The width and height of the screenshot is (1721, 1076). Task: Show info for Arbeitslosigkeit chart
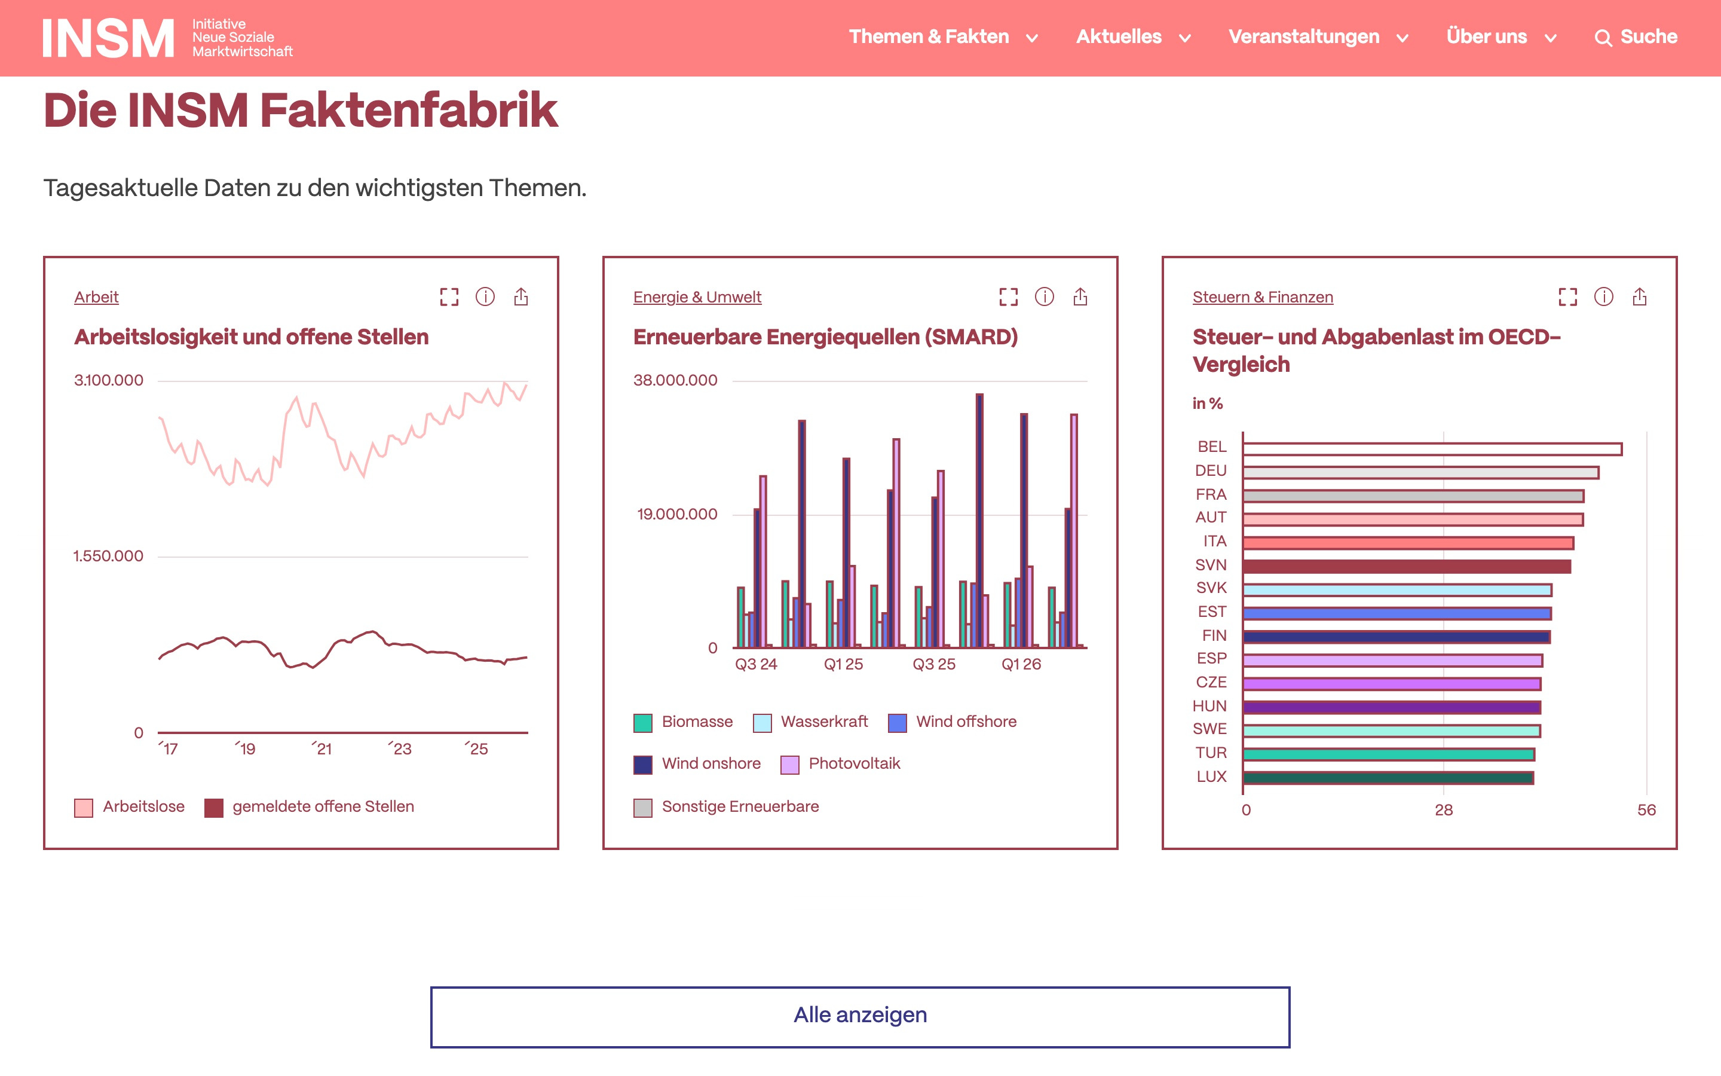coord(485,296)
